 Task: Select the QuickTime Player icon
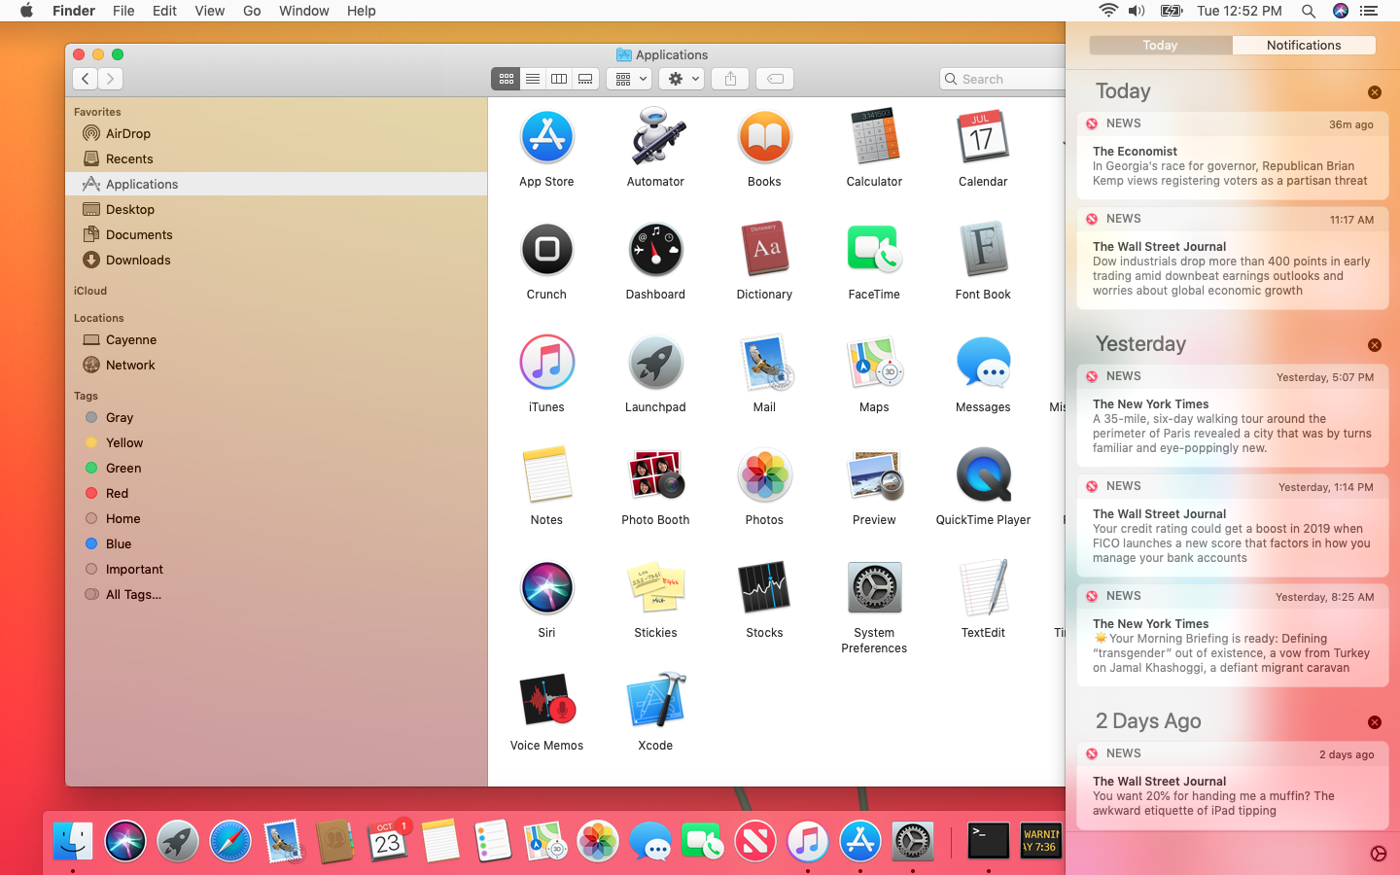983,474
